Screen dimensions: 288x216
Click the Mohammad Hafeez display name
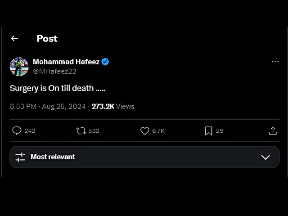click(x=66, y=62)
